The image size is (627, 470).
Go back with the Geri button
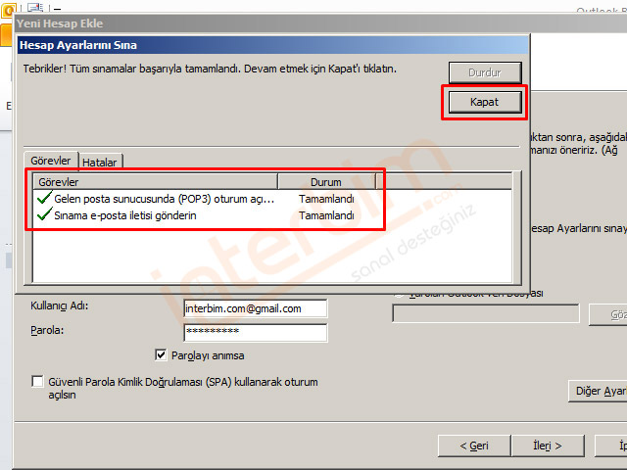[475, 446]
